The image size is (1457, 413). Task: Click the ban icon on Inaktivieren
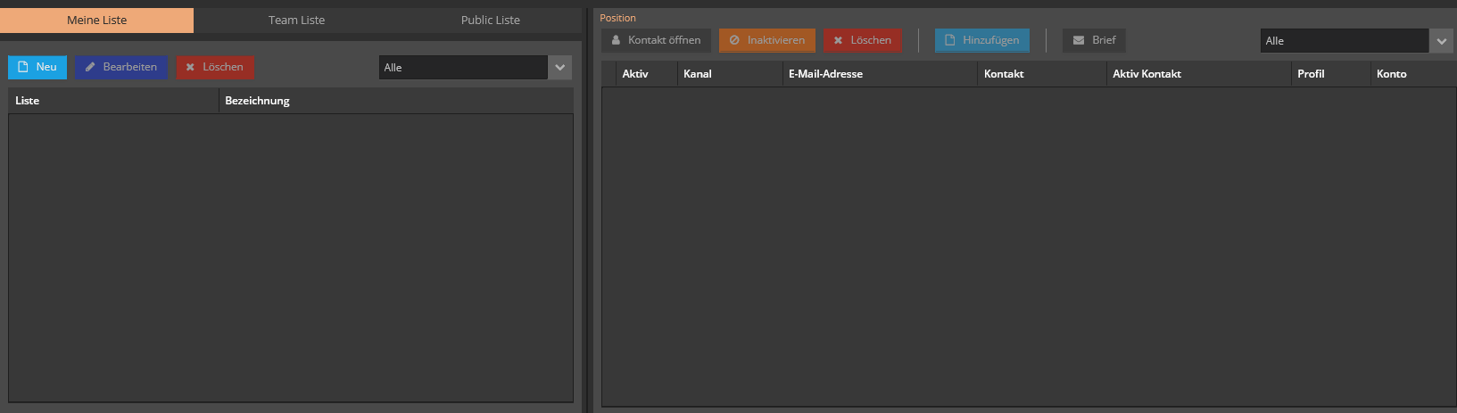(x=734, y=40)
